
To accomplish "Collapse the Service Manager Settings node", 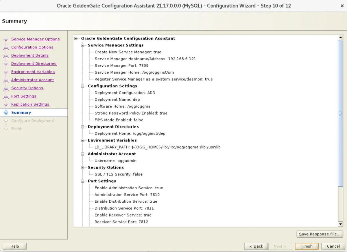I will click(82, 45).
